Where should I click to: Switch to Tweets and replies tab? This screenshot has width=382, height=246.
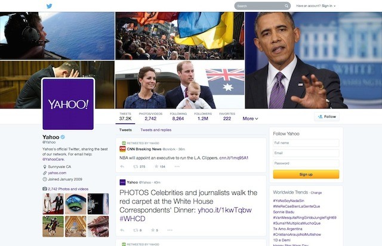click(156, 130)
